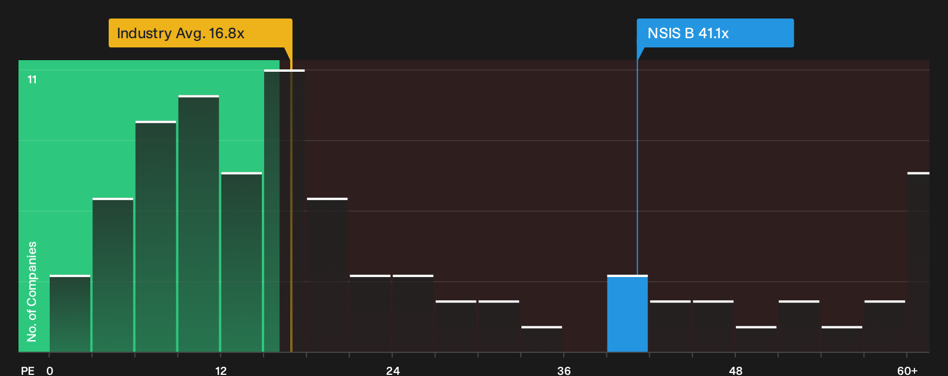Select the '48' x-axis tick label
This screenshot has height=376, width=948.
(x=735, y=371)
